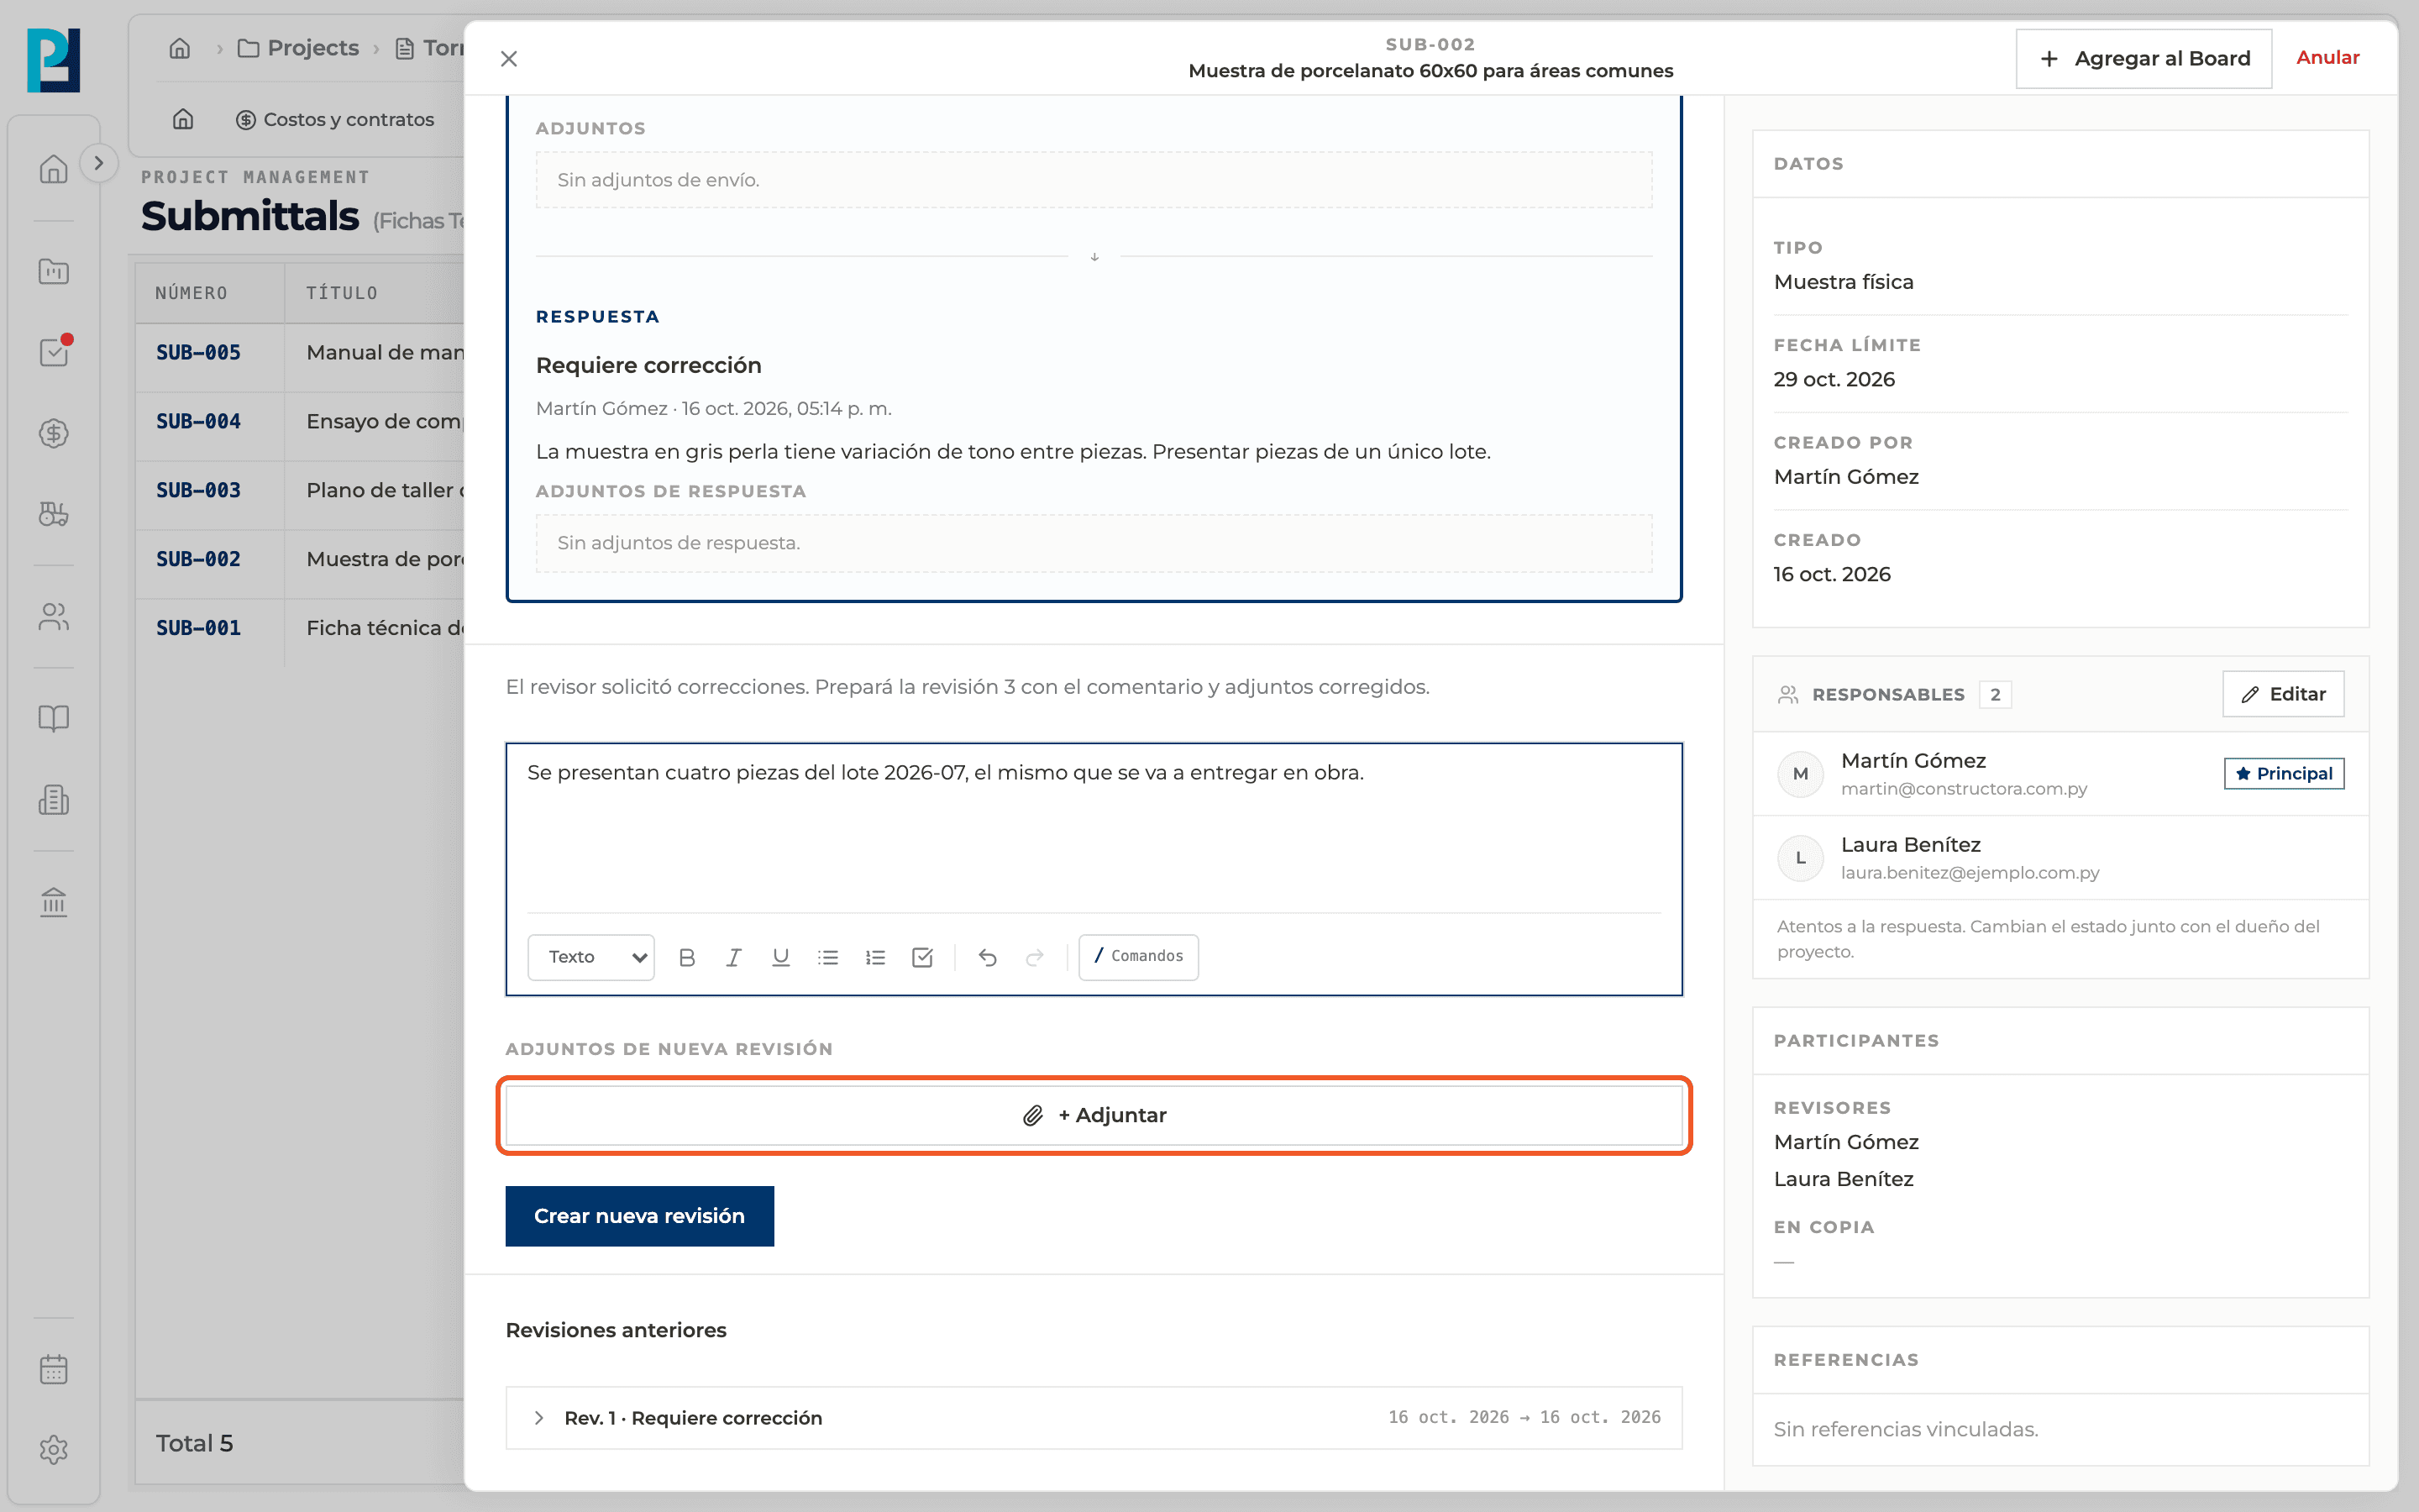Open the people icon in sidebar
Screen dimensions: 2419x1512
click(x=54, y=616)
